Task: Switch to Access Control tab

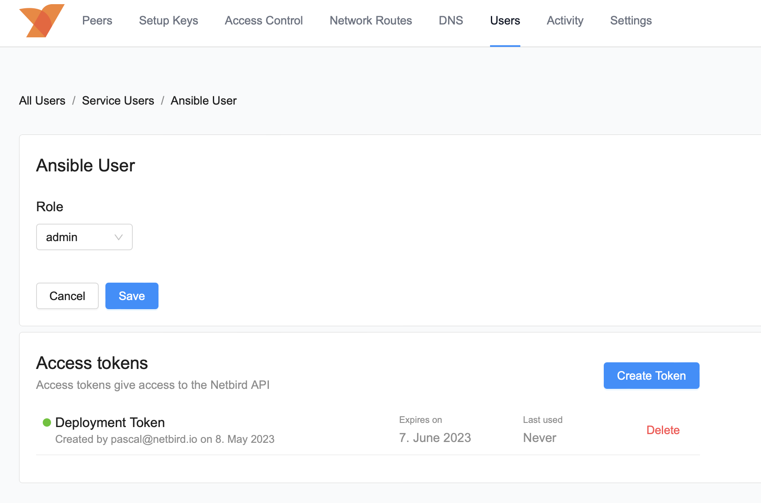Action: 263,21
